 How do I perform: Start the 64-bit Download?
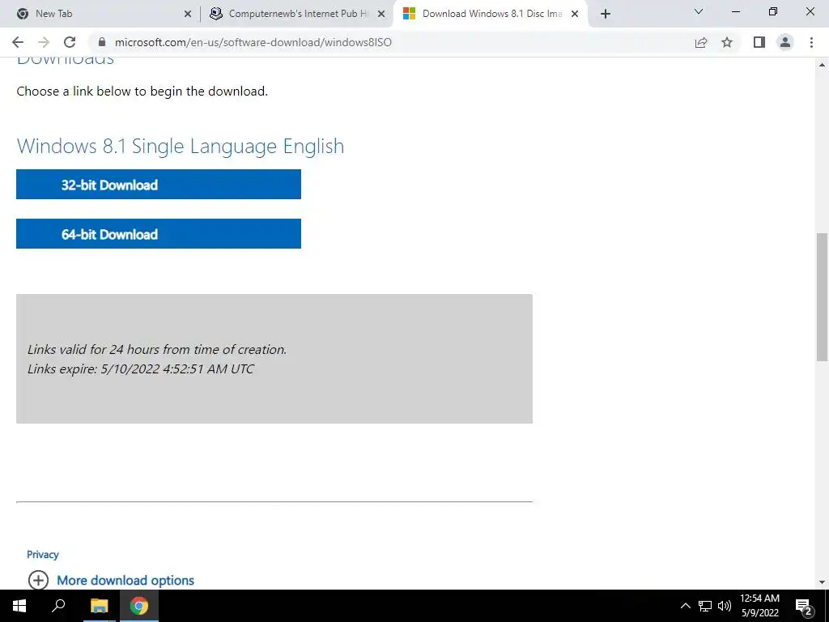point(159,234)
